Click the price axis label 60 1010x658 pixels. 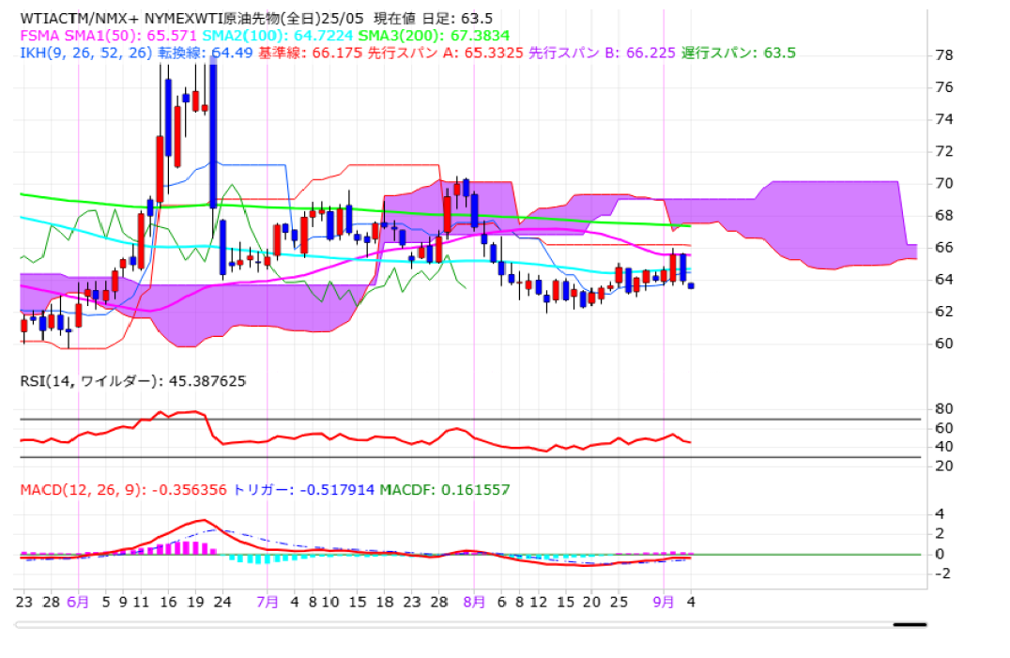[x=943, y=344]
